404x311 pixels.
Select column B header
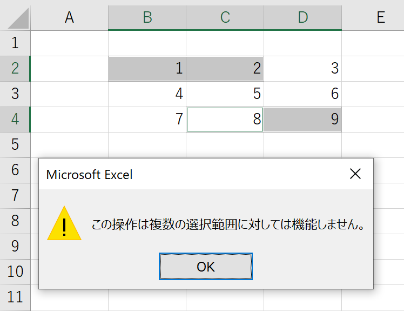pyautogui.click(x=147, y=17)
